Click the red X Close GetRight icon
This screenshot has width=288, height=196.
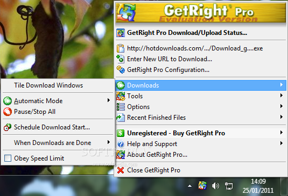coord(121,170)
